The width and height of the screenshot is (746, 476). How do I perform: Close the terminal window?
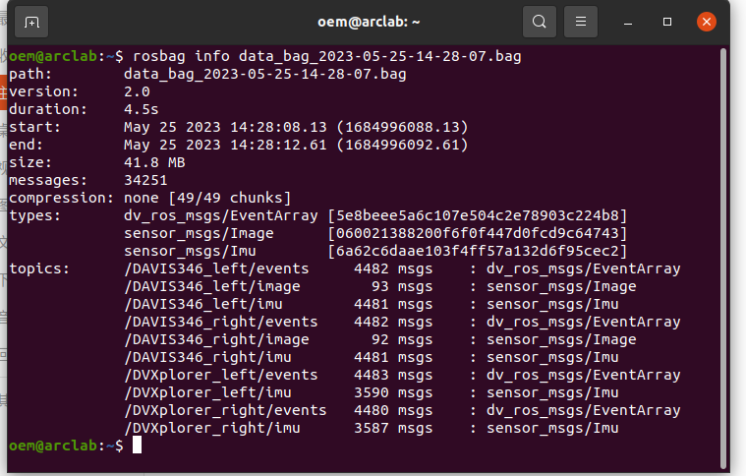click(707, 22)
